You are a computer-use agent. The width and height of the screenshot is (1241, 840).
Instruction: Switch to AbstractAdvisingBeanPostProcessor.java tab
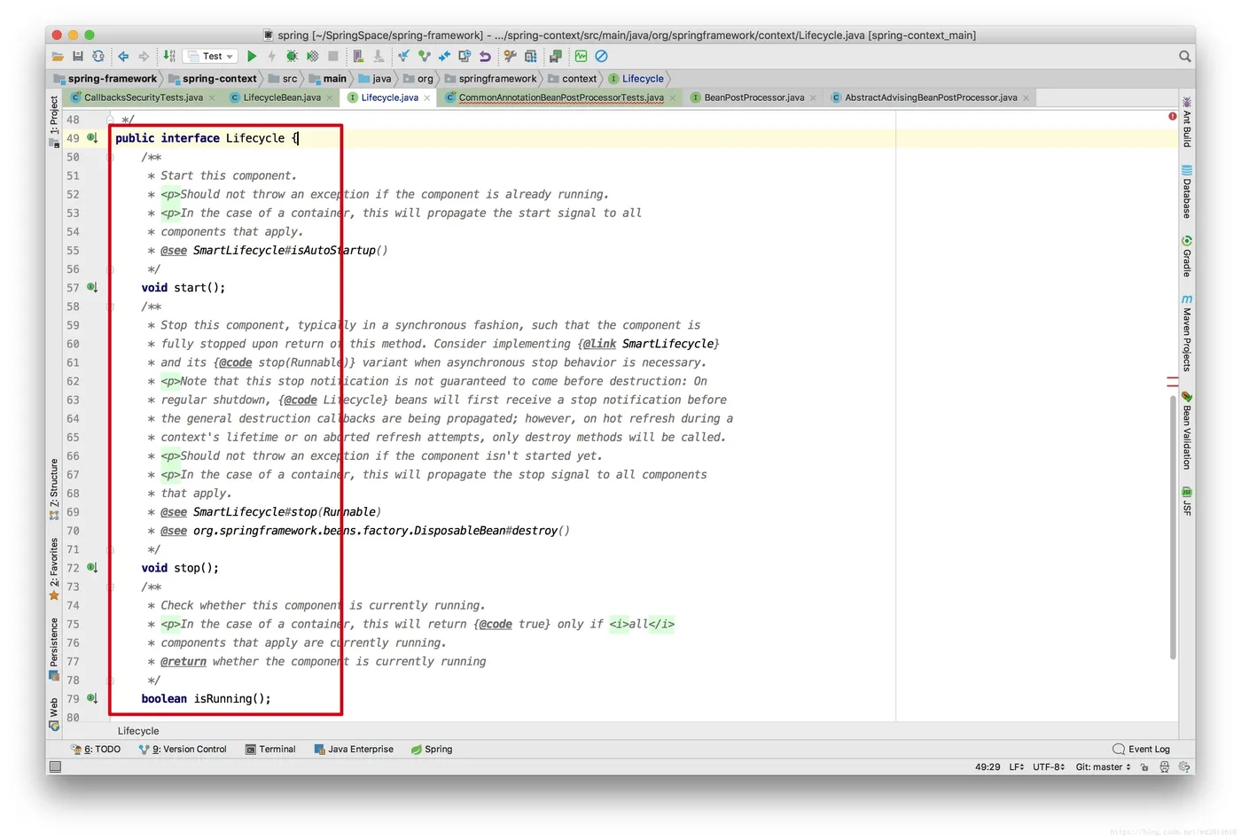click(x=931, y=97)
